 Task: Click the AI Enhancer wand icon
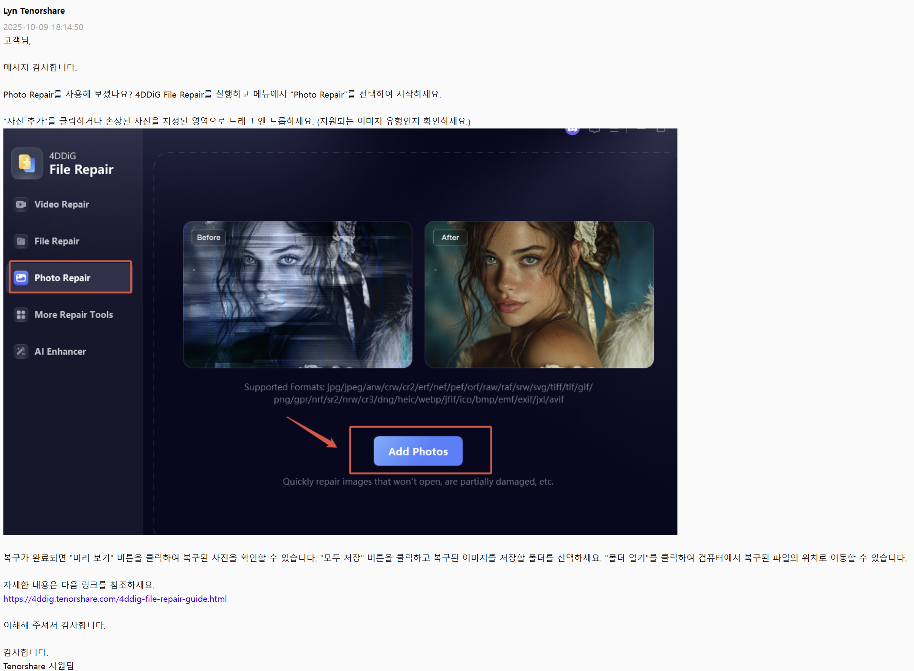pos(21,352)
